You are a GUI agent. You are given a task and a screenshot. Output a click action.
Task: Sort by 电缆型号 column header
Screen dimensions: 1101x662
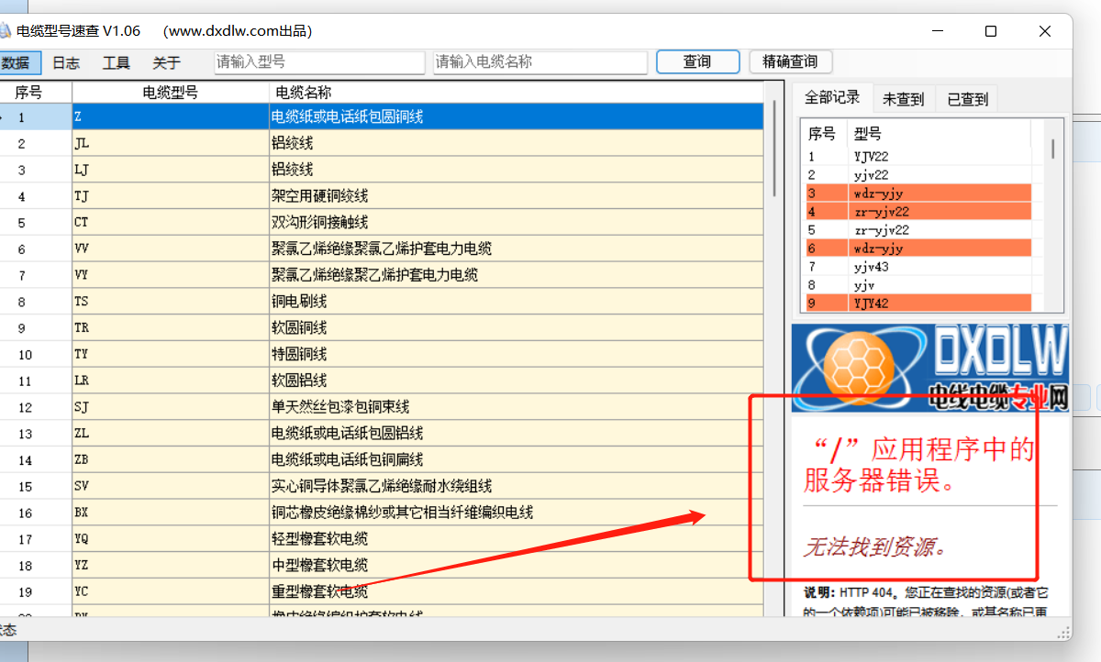(170, 92)
